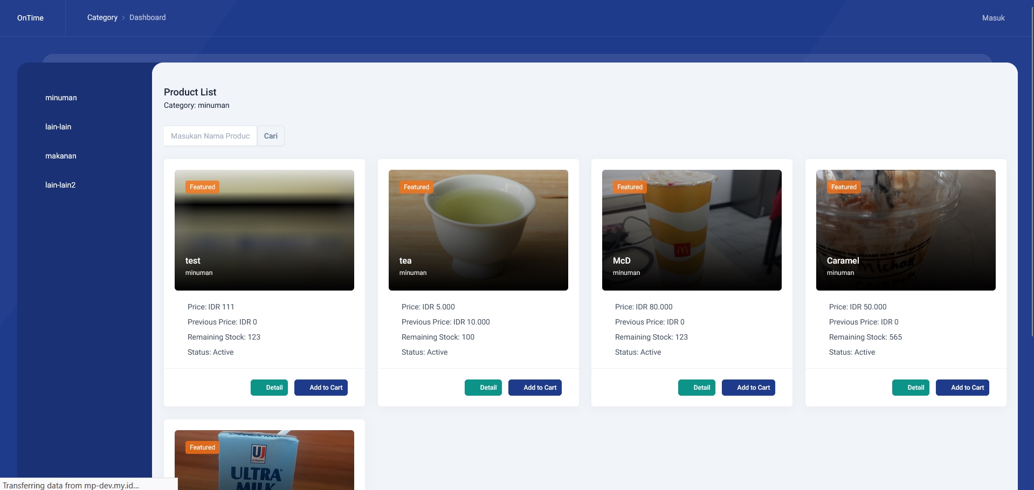Click the Featured badge on Ultra Milk product
The image size is (1034, 490).
click(202, 447)
